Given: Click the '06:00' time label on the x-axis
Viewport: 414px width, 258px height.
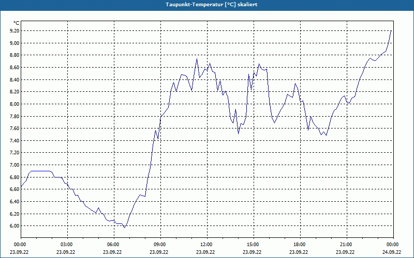Looking at the screenshot, I should pos(112,245).
